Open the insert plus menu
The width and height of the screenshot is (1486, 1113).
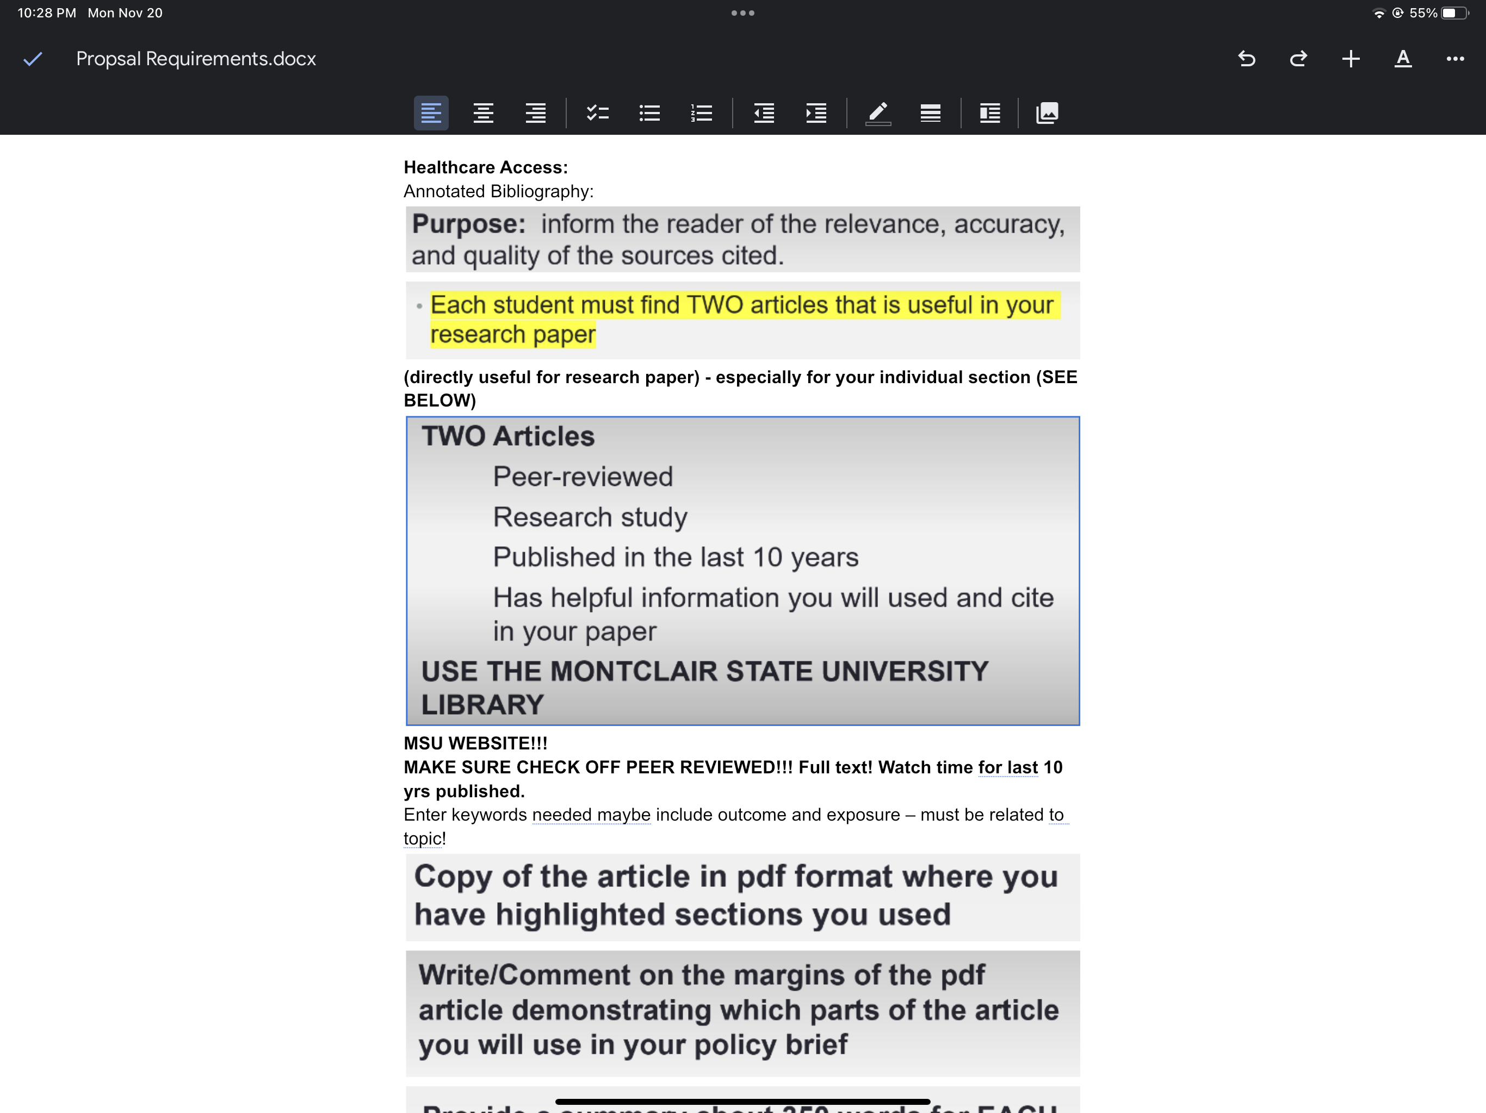click(1351, 59)
